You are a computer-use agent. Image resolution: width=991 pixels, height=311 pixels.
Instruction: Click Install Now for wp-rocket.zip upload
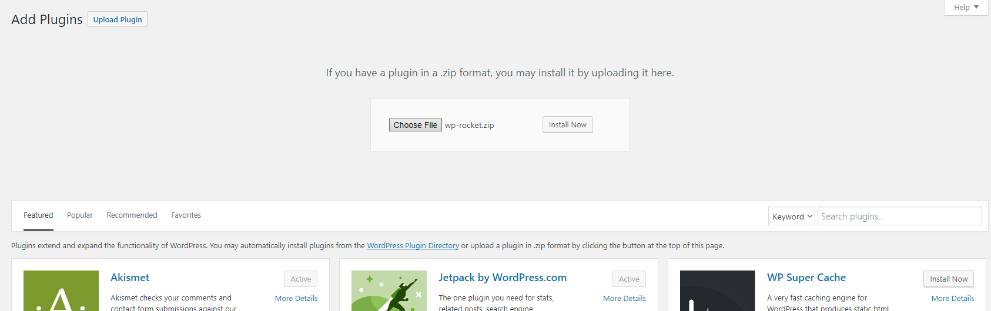(567, 125)
